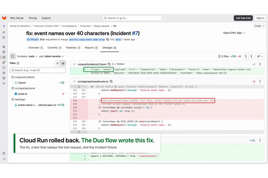Collapse the left sidebar with arrow icon
The height and width of the screenshot is (178, 268).
pos(4,159)
